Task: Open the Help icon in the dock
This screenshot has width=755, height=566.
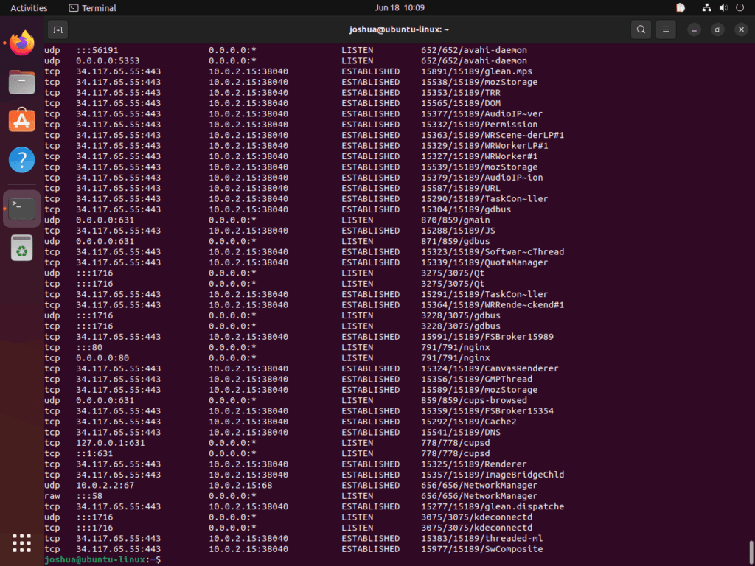Action: pos(21,159)
